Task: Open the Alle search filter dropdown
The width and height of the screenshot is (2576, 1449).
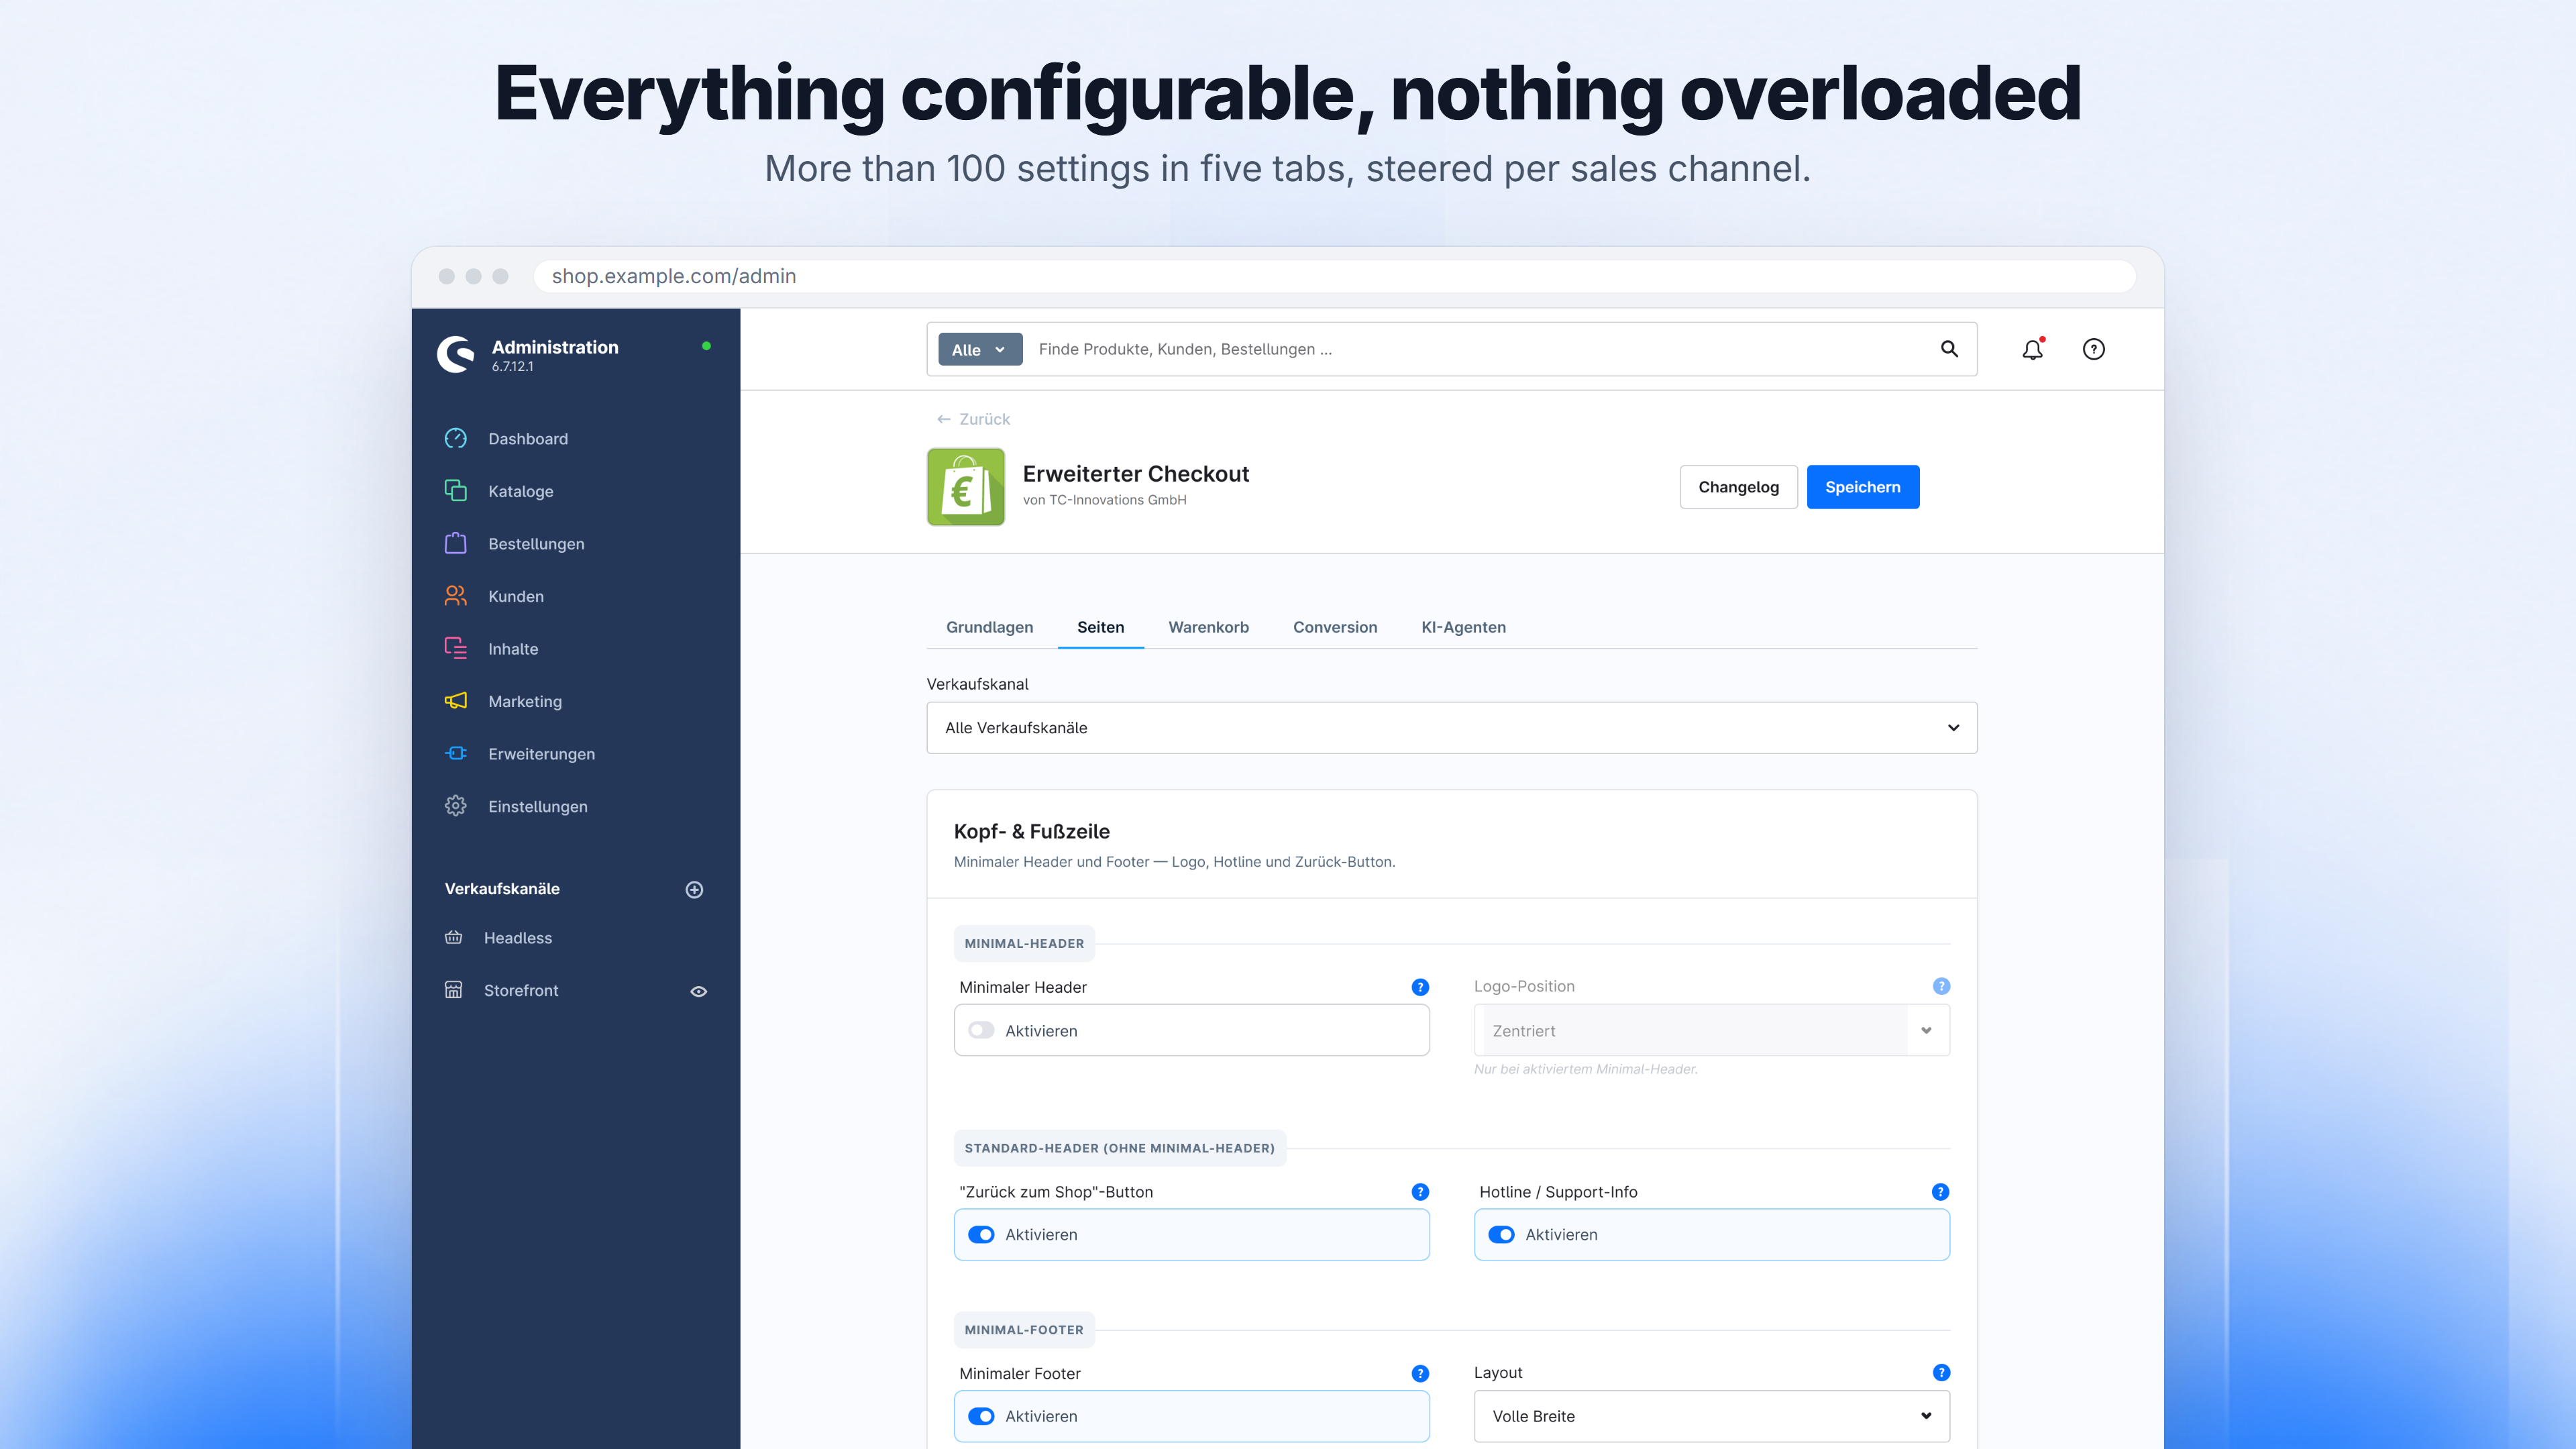Action: pyautogui.click(x=980, y=349)
